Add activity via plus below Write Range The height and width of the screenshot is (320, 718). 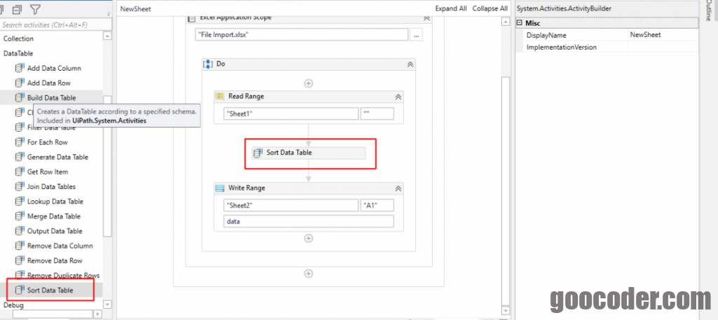pyautogui.click(x=309, y=238)
